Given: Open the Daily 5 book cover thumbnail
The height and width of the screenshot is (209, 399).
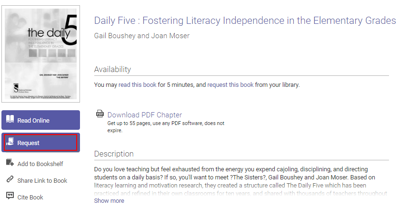Looking at the screenshot, I should [x=41, y=54].
